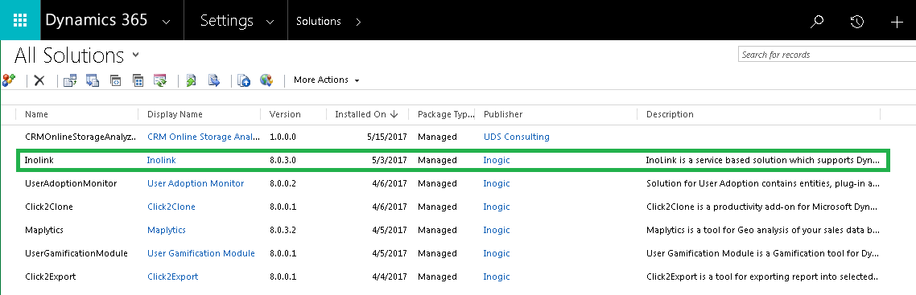Click the toolbar icon with code brackets window
The image size is (916, 295).
116,80
